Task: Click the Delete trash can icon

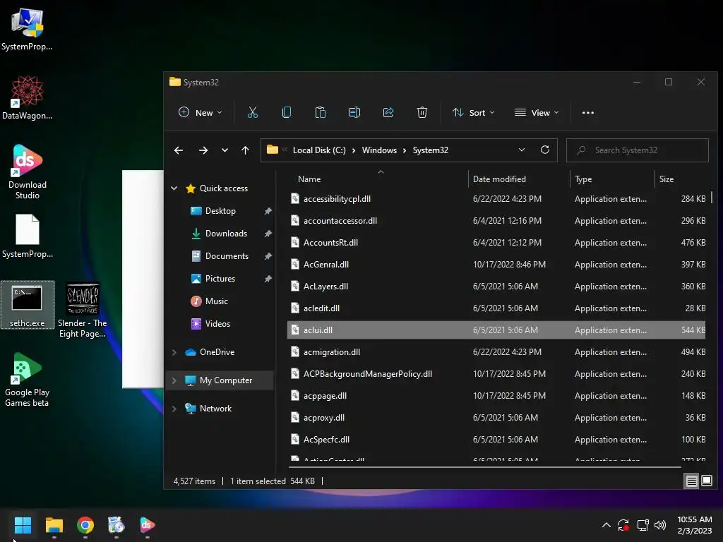Action: [422, 112]
